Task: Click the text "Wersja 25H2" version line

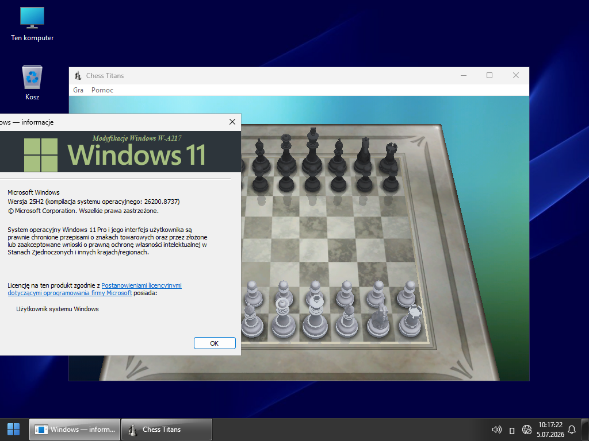Action: (94, 202)
